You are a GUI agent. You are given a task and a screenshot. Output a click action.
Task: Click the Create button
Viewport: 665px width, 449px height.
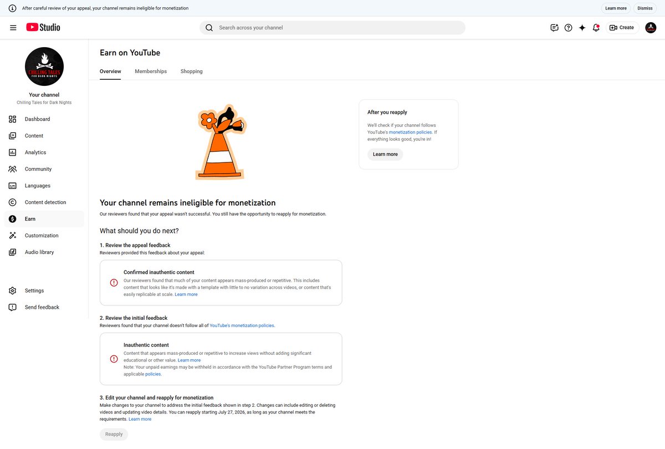(x=622, y=28)
